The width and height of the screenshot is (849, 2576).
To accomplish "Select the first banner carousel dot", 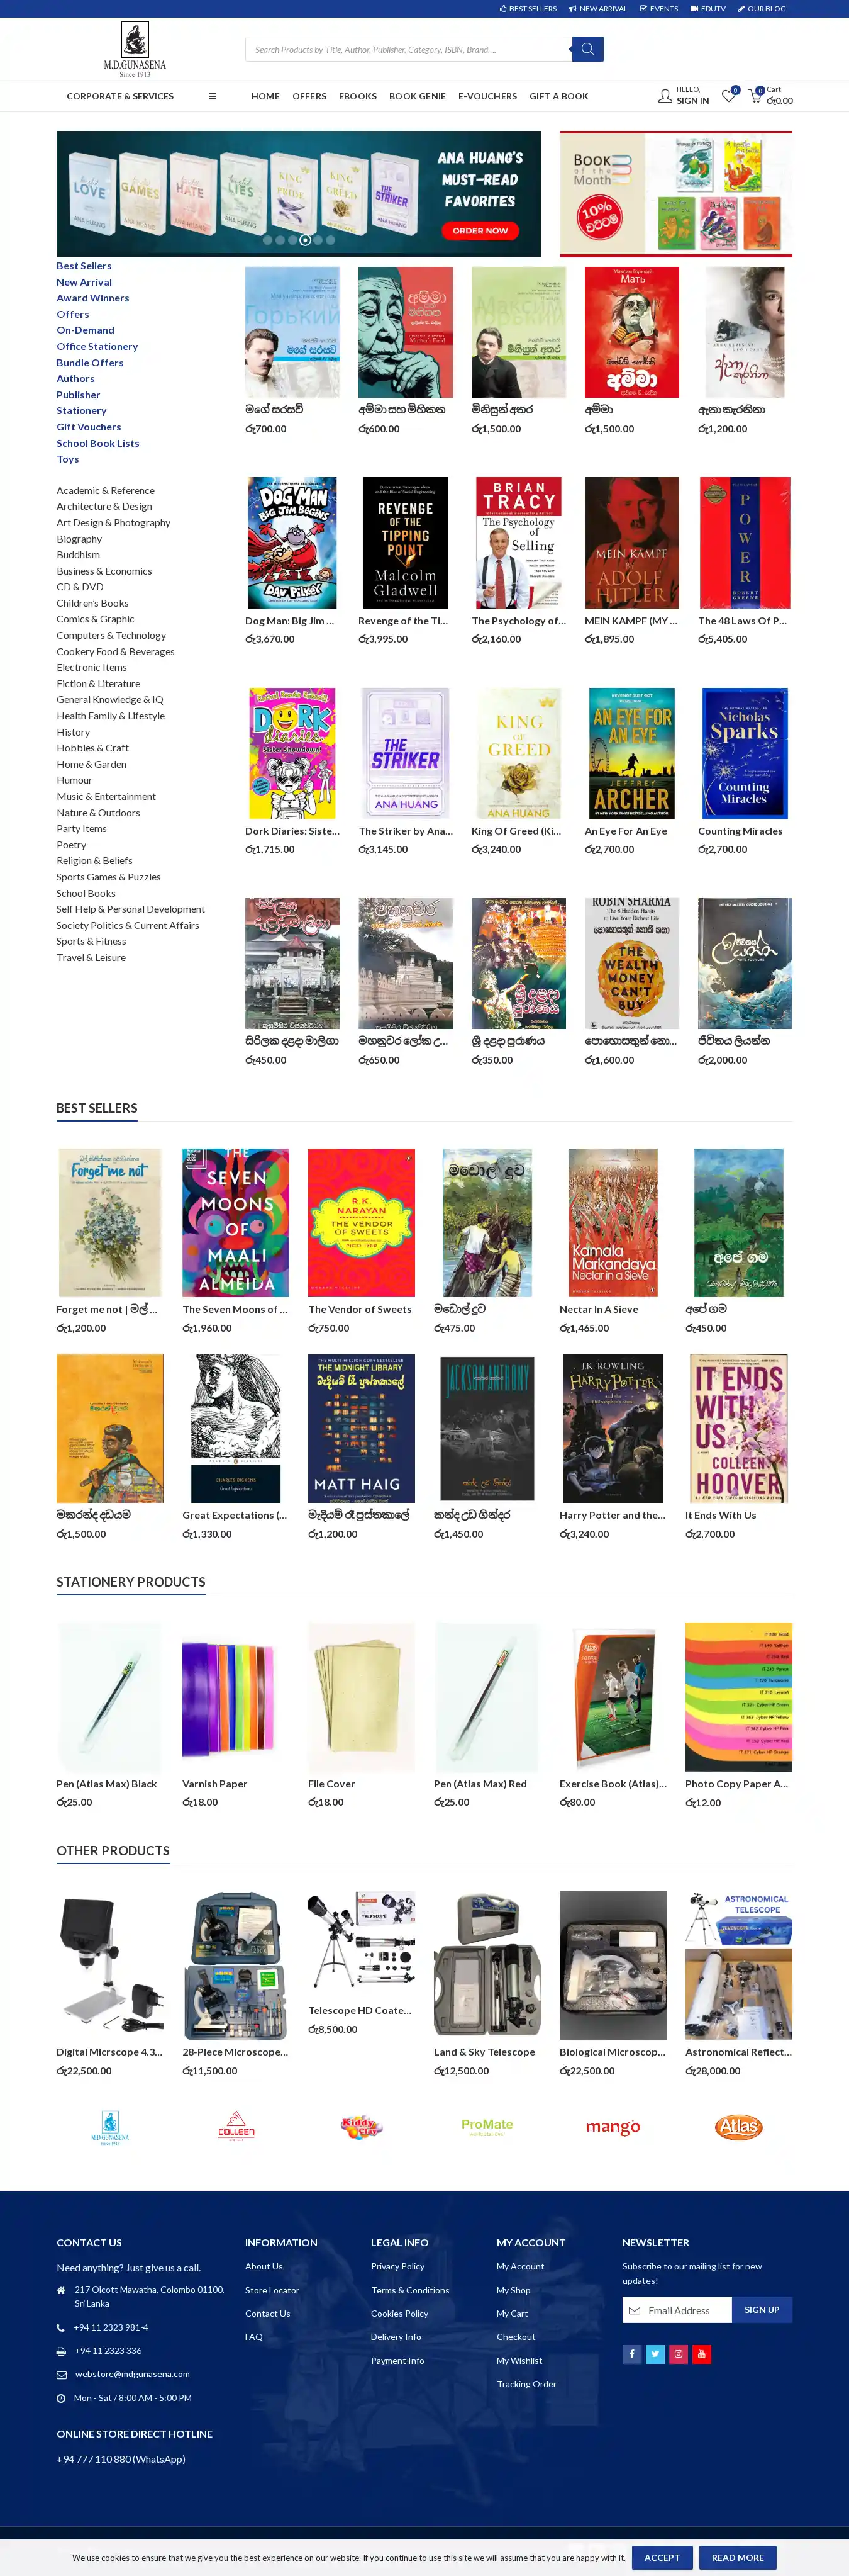I will [267, 240].
